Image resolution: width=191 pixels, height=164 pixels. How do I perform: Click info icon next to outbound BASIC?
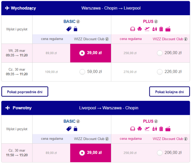click(x=78, y=22)
